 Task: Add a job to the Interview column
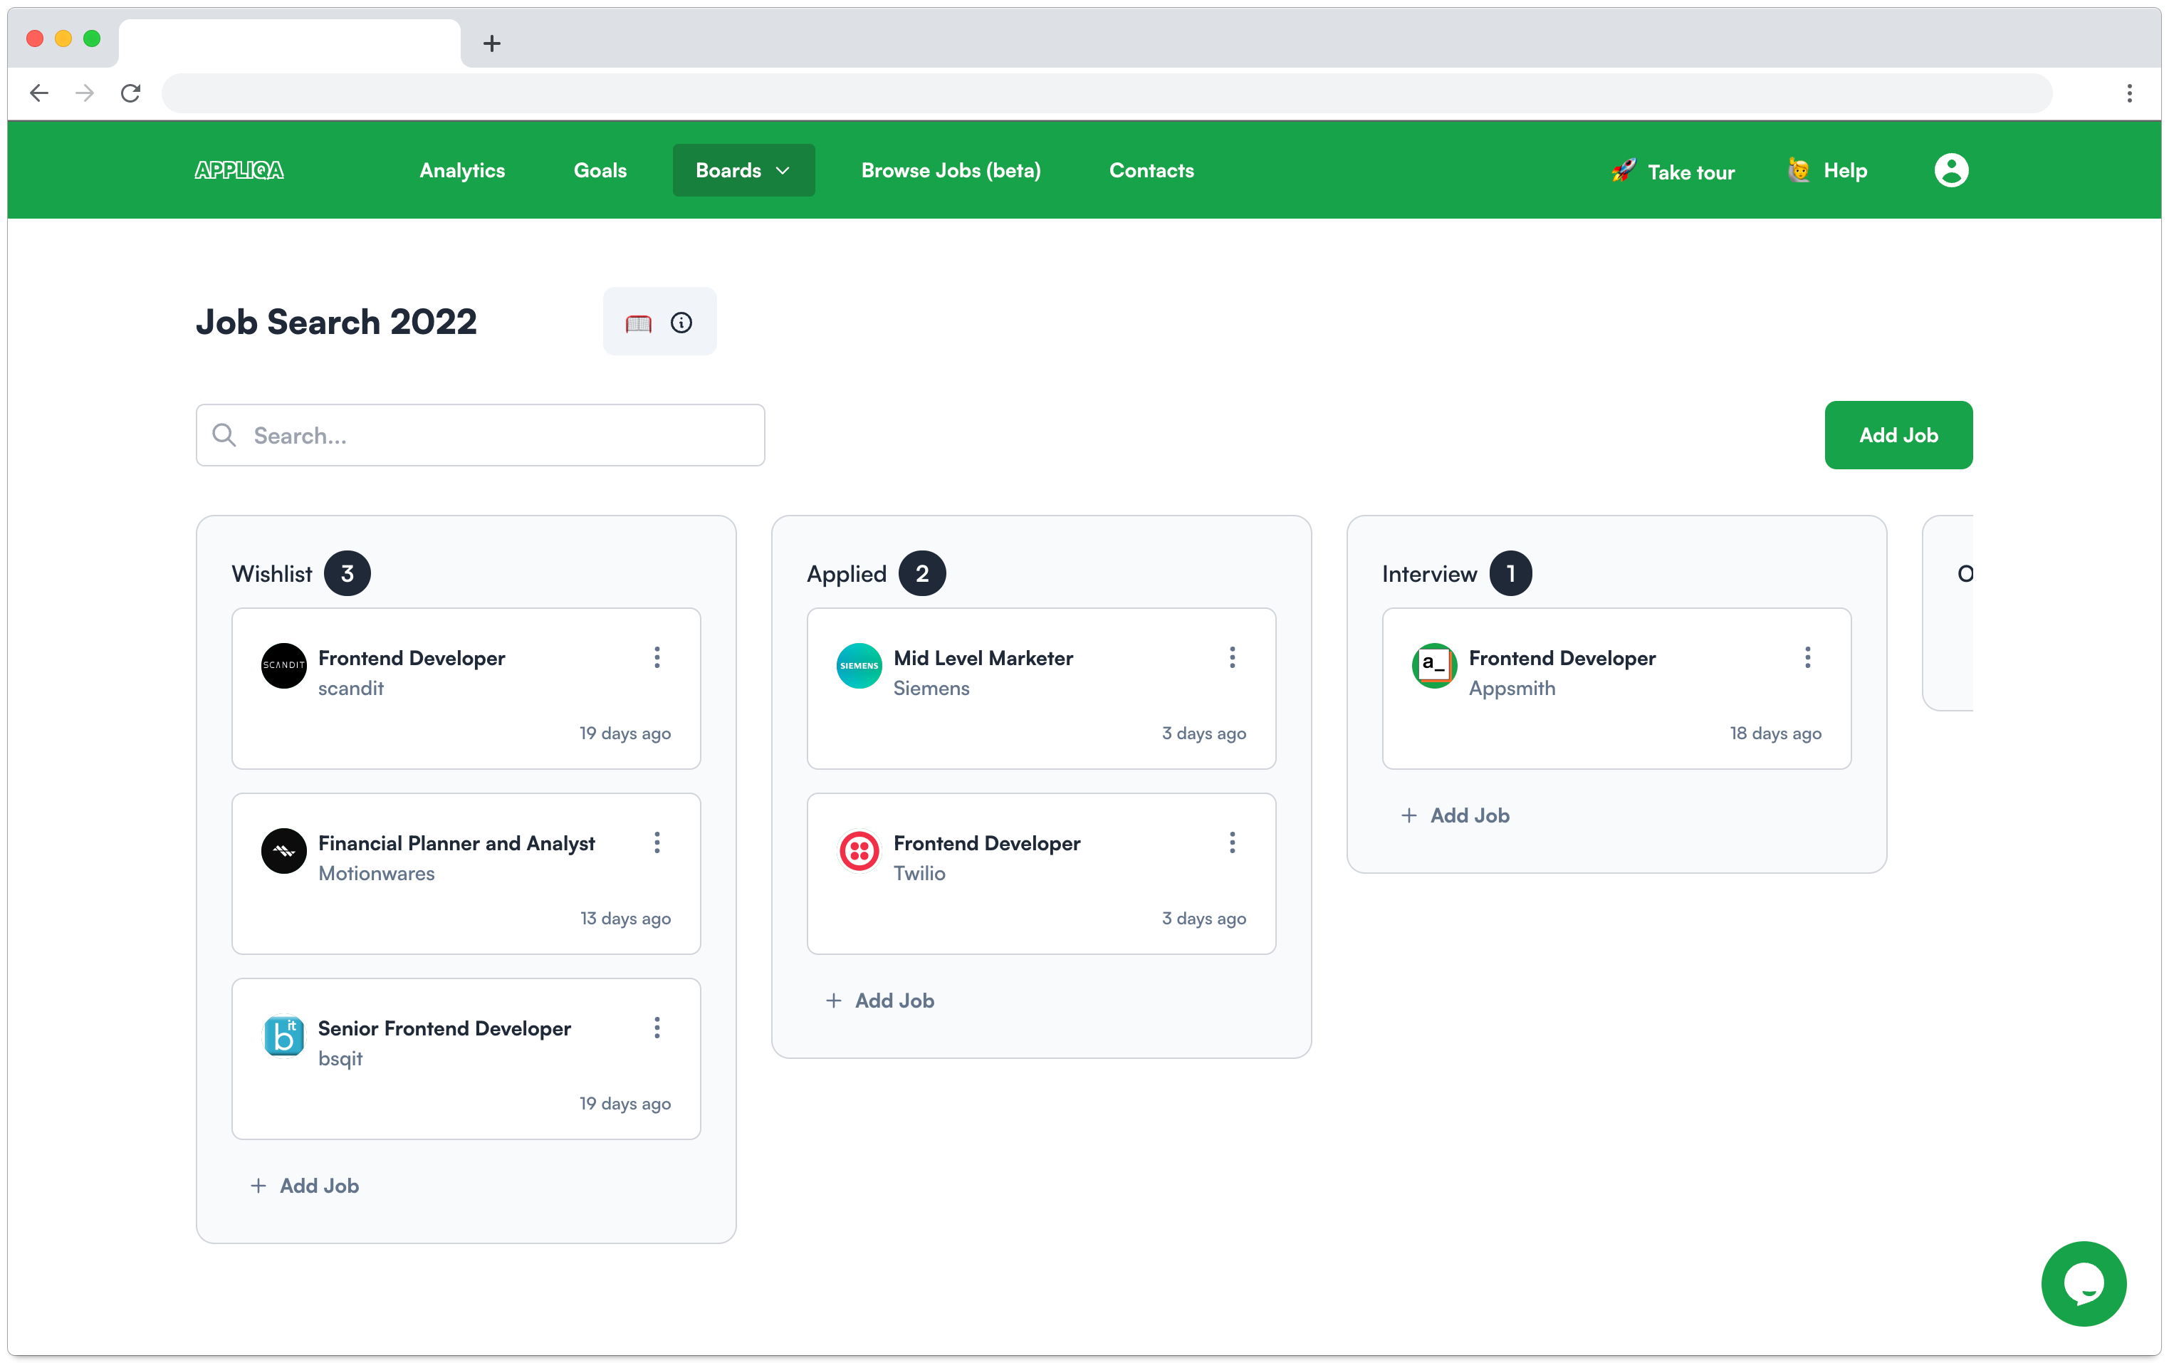(1455, 815)
